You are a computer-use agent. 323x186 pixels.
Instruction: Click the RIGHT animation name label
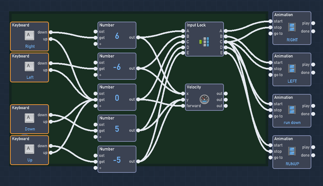pos(292,40)
